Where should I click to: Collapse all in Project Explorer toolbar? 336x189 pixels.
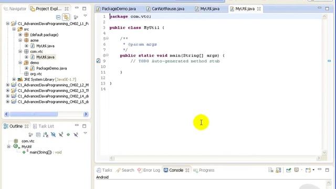(x=58, y=17)
